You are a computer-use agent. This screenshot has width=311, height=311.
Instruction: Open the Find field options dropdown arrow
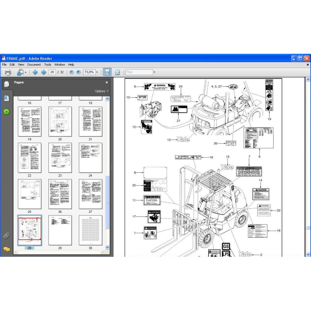point(154,72)
